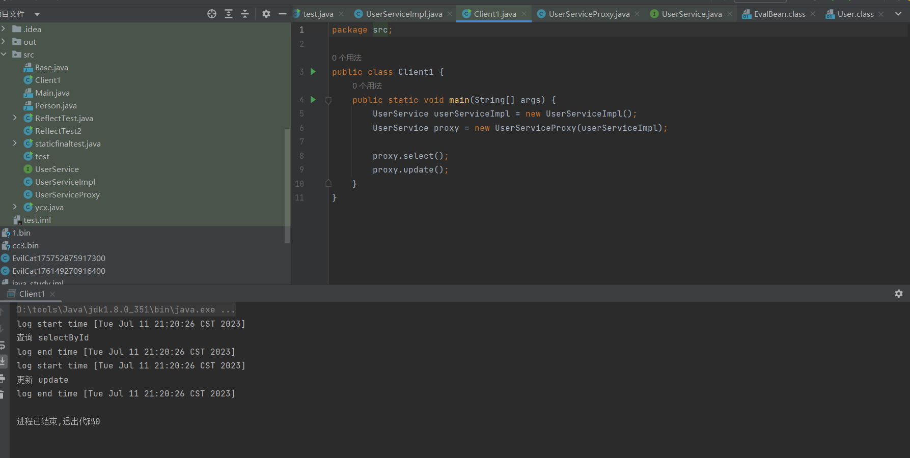This screenshot has width=910, height=458.
Task: Expand the .idea folder
Action: (4, 29)
